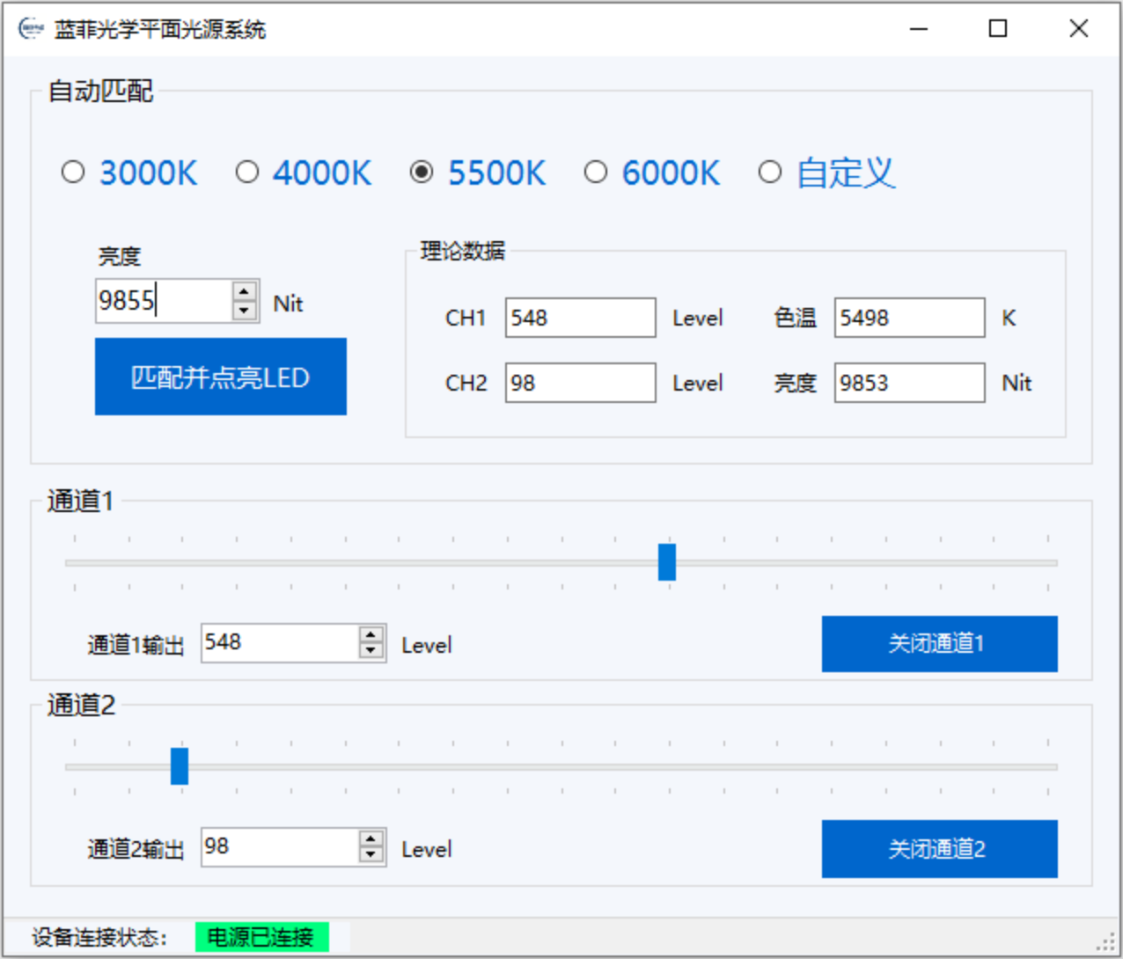The height and width of the screenshot is (959, 1123).
Task: Click the CH1 Level theoretical data field
Action: [580, 318]
